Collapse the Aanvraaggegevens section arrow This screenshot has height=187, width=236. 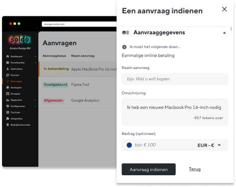pyautogui.click(x=224, y=33)
